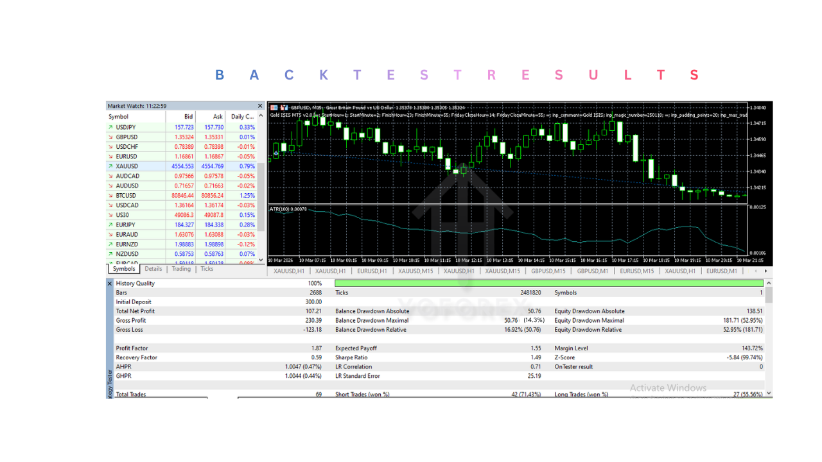Image resolution: width=822 pixels, height=462 pixels.
Task: Select the EURNZD symbol in Market Watch
Action: (x=127, y=244)
